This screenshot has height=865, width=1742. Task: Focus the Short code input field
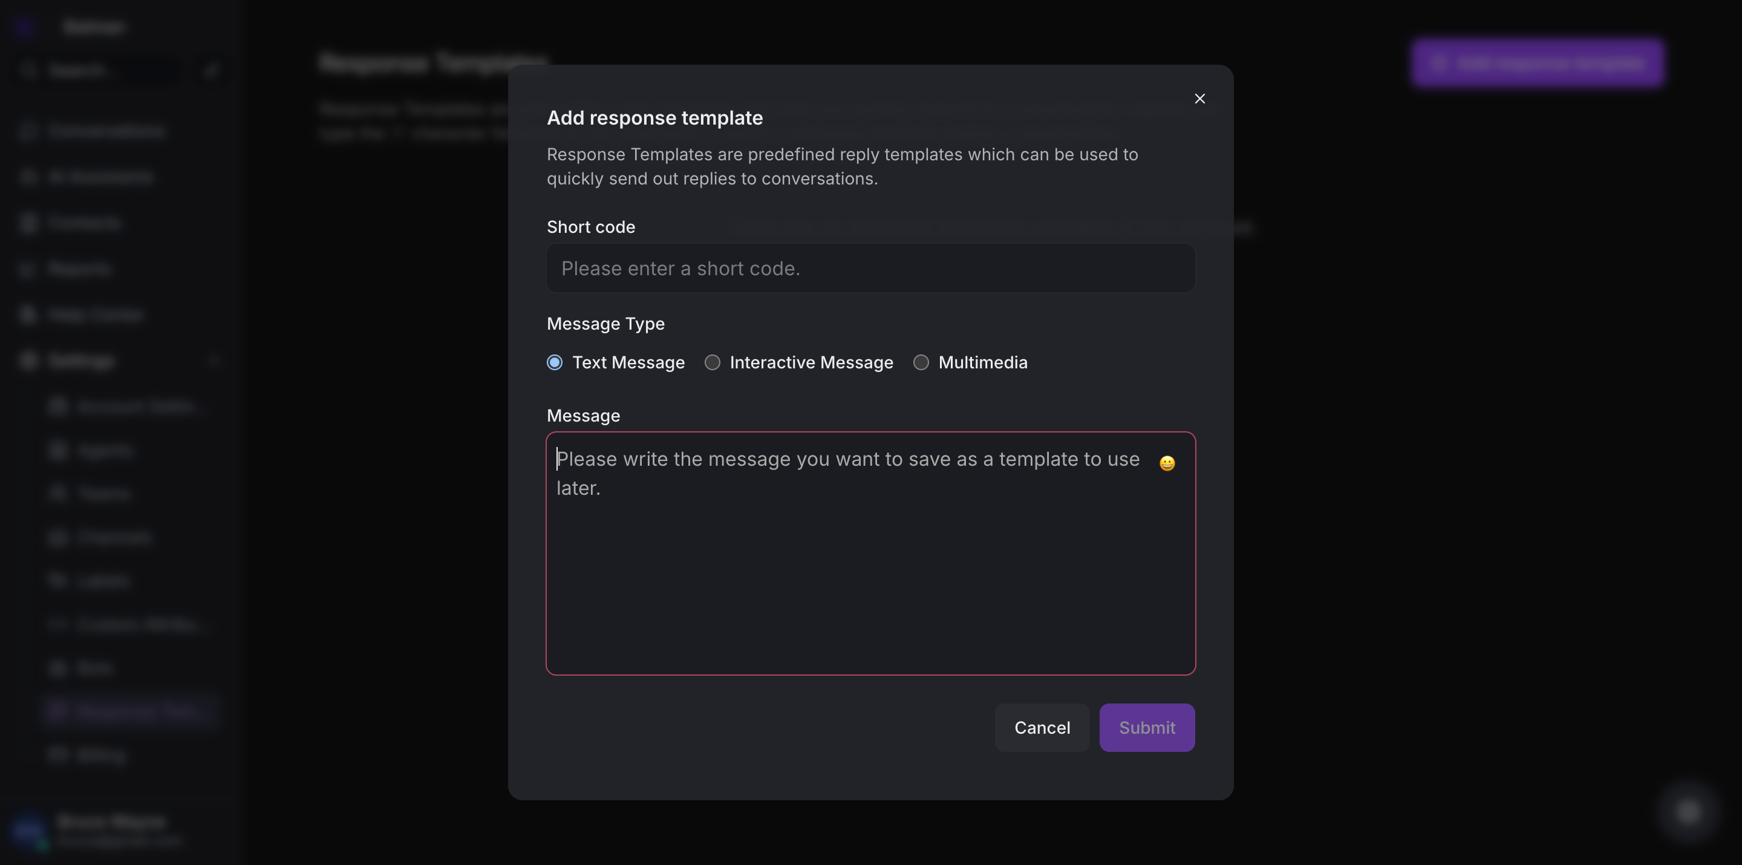click(x=870, y=269)
